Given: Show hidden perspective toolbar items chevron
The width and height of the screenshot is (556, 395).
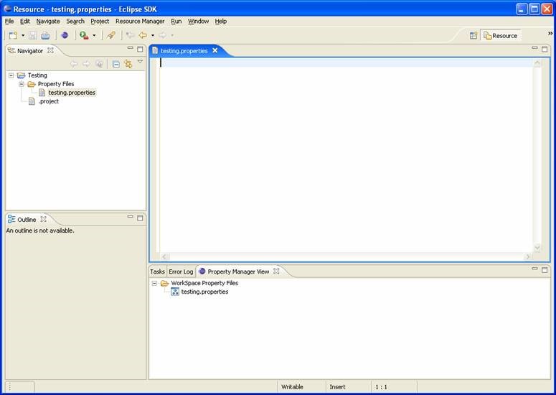Looking at the screenshot, I should tap(550, 33).
